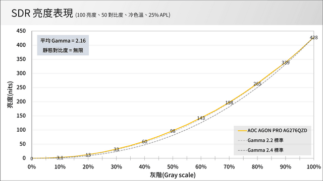Viewport: 323px width, 181px height.
Task: Click the x-axis tick label '50%'
Action: (173, 167)
